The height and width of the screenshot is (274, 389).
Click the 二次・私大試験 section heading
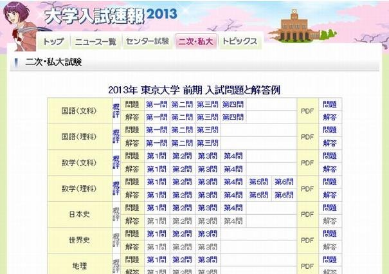tap(53, 62)
